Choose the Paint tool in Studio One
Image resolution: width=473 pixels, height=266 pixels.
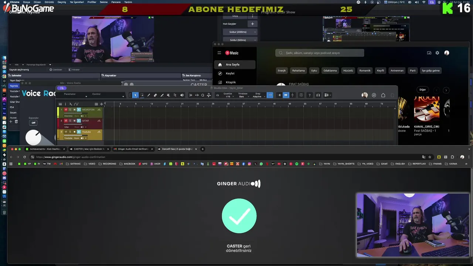point(162,95)
